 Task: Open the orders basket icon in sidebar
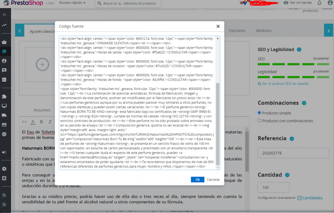4,42
